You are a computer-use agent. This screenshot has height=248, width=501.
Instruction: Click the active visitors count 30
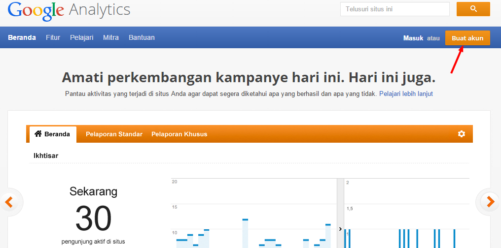(93, 218)
